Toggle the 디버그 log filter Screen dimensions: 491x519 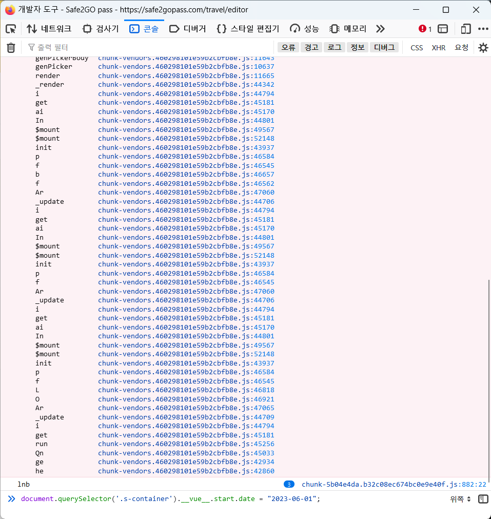[384, 47]
